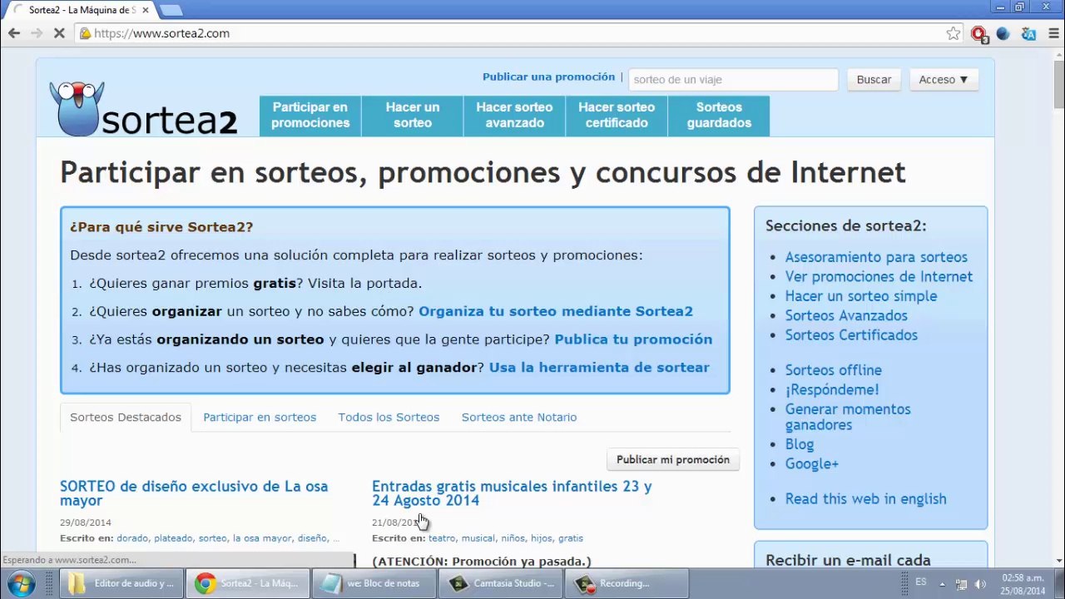1065x599 pixels.
Task: Open the Google Translate extension icon
Action: [x=1028, y=34]
